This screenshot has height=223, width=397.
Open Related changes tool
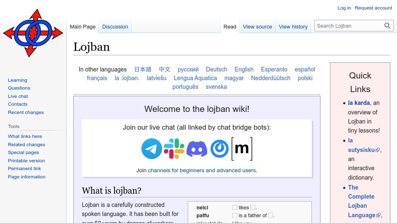coord(26,145)
